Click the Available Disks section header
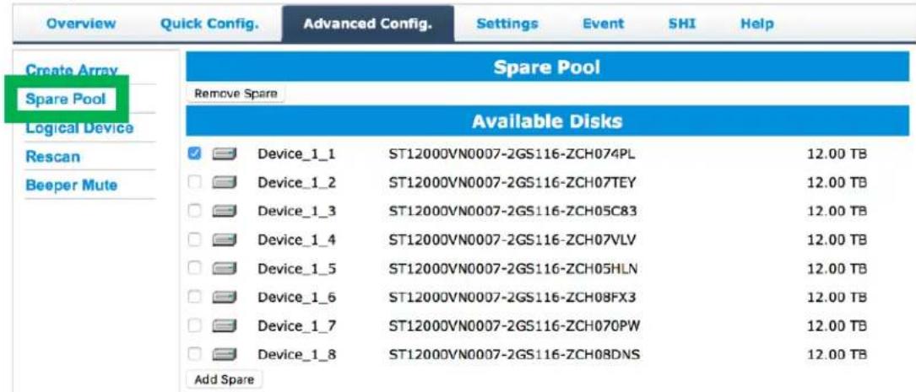 tap(547, 121)
